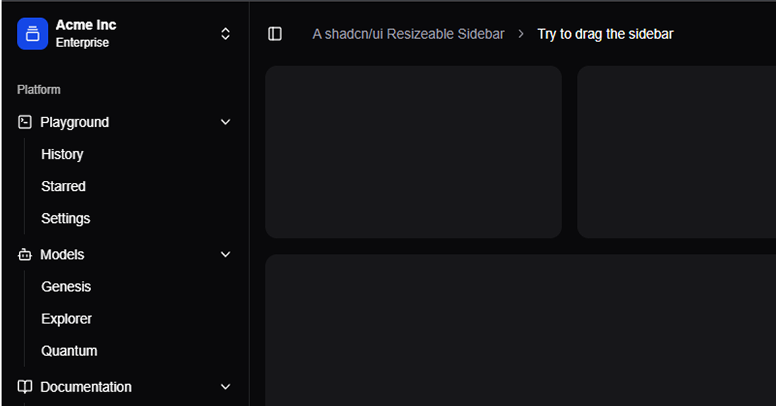This screenshot has width=776, height=406.
Task: Select the Genesis model
Action: pyautogui.click(x=66, y=286)
